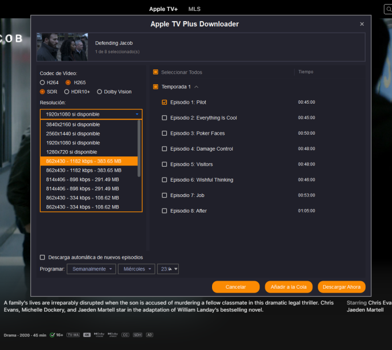Select 3840x2160 si disponible resolution
Screen dimensions: 392x350
[x=73, y=124]
